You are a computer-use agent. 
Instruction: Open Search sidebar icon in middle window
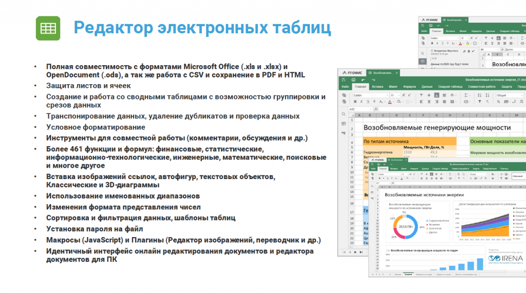[x=344, y=114]
